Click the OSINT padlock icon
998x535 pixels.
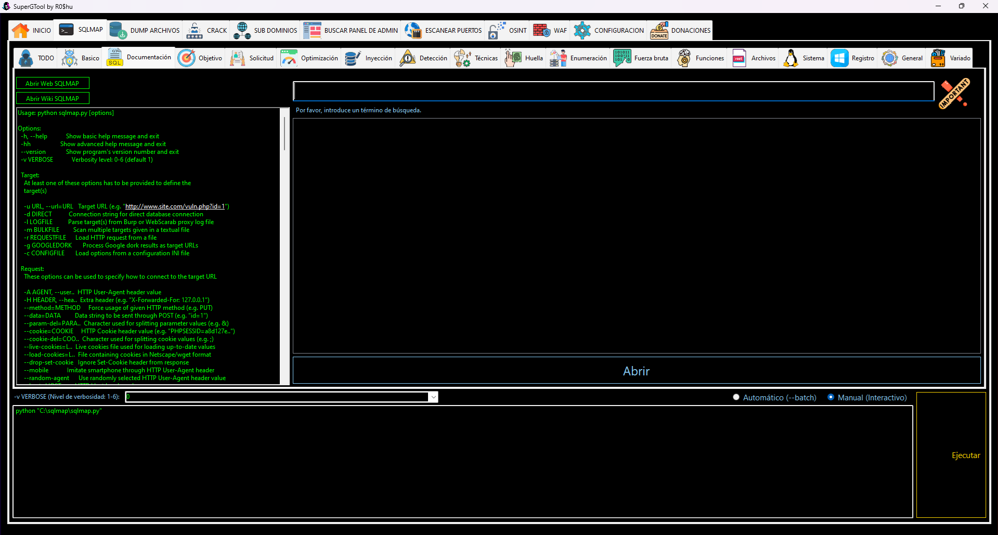(x=497, y=31)
